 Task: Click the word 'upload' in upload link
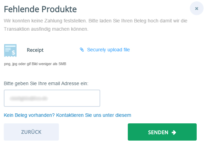[115, 50]
